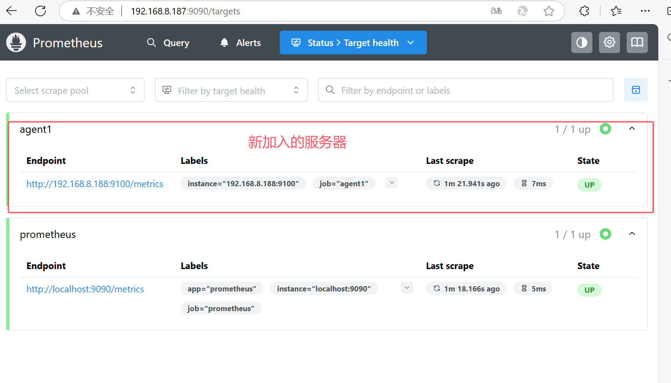The image size is (671, 383).
Task: Click the green health ring for agent1
Action: pos(606,129)
